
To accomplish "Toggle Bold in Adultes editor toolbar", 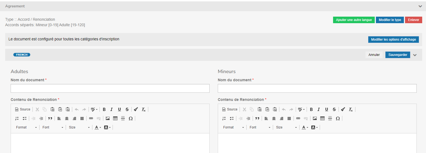I will click(x=104, y=109).
